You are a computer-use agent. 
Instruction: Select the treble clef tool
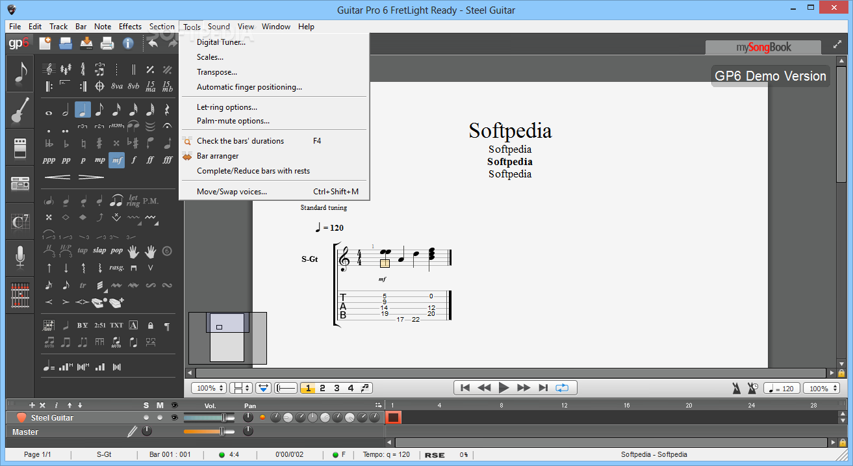[49, 69]
